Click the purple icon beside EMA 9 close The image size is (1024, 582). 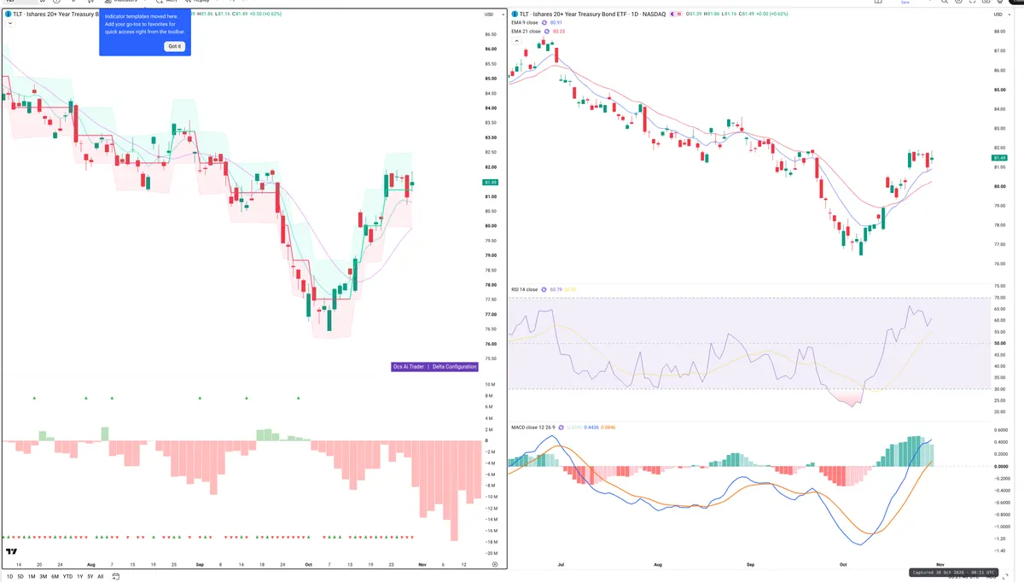545,23
